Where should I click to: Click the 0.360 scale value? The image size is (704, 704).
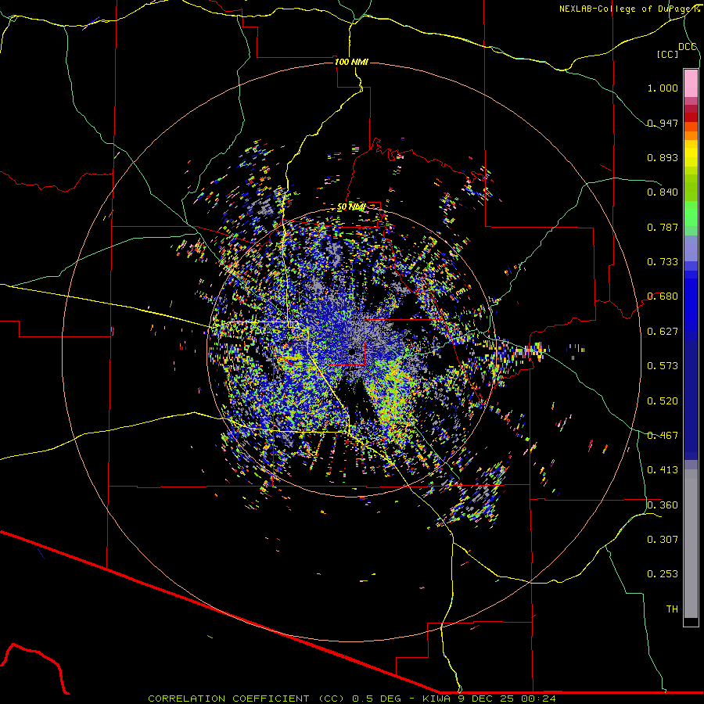663,505
